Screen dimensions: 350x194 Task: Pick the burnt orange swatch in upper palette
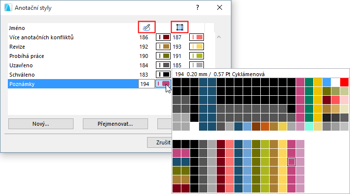tap(265, 126)
